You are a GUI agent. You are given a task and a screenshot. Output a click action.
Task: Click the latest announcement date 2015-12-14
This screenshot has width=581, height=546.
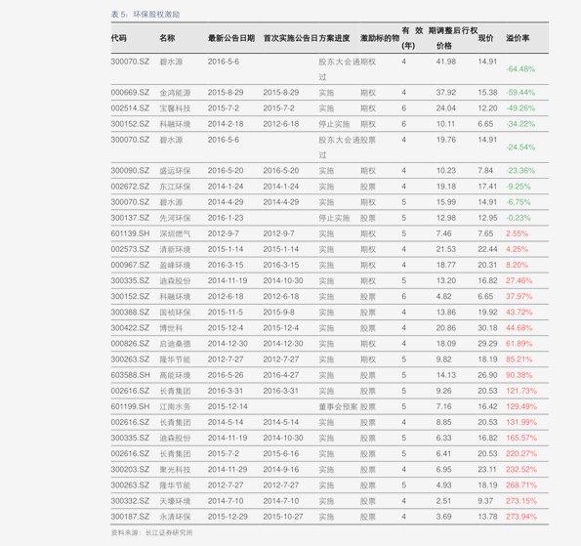click(x=228, y=406)
